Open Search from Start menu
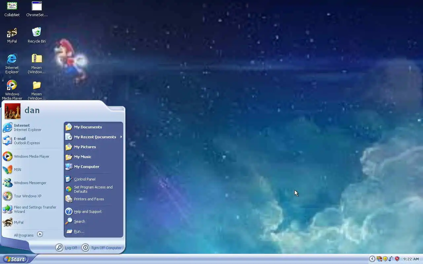Screen dimensions: 423x264 click(94, 221)
